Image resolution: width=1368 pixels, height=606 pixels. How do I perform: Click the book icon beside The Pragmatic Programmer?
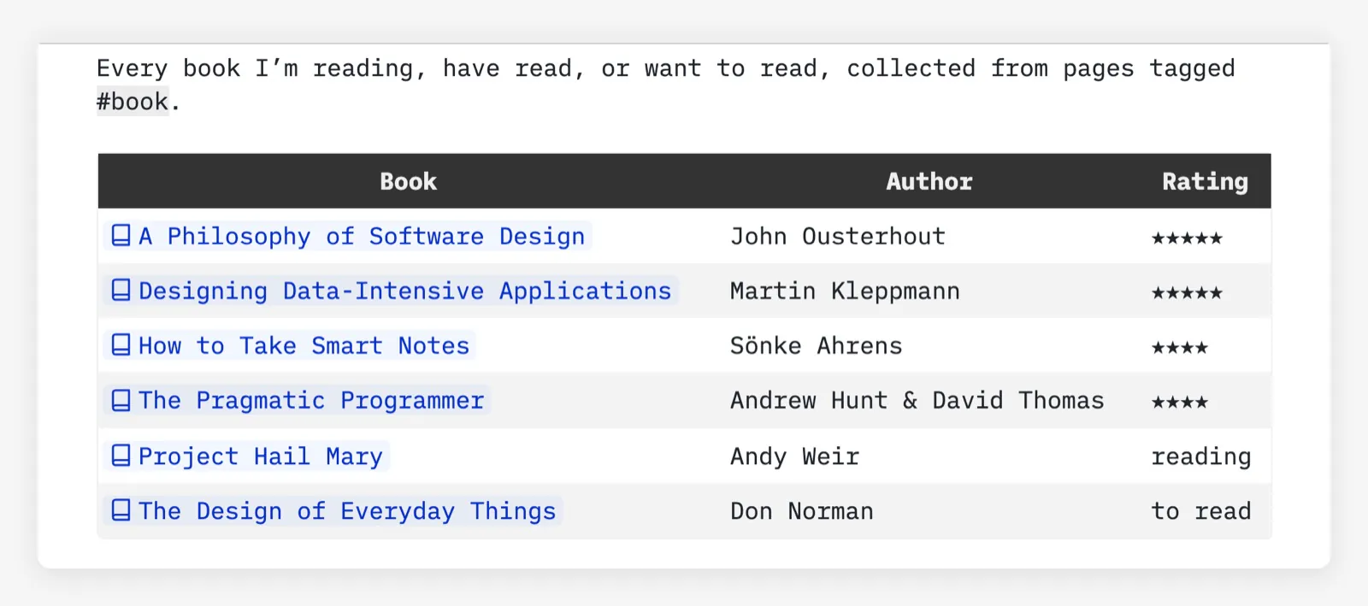pos(121,400)
